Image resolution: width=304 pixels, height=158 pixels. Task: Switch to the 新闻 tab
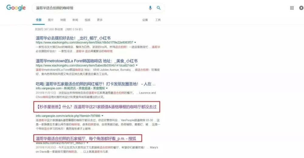[75, 20]
